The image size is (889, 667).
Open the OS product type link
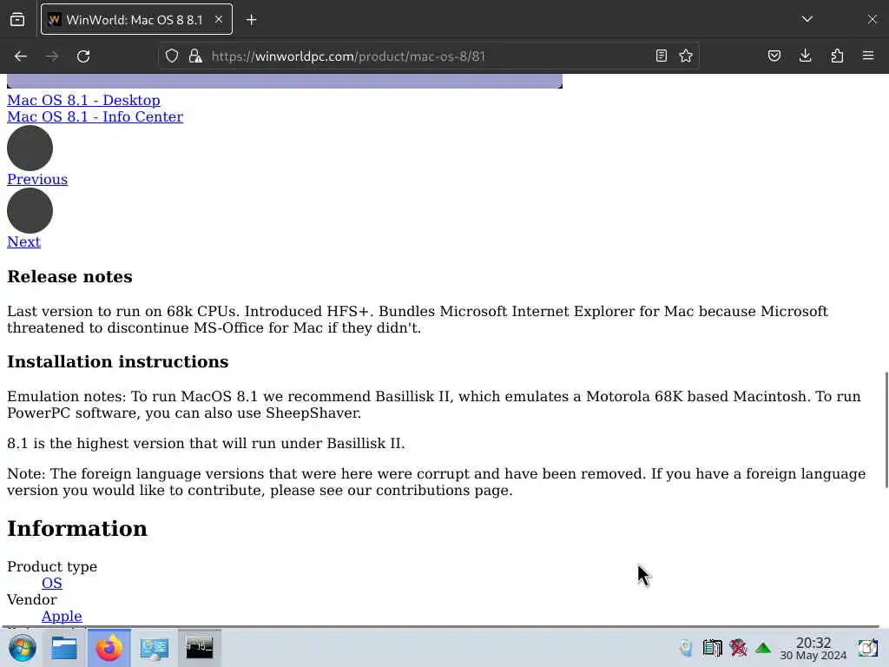[51, 583]
